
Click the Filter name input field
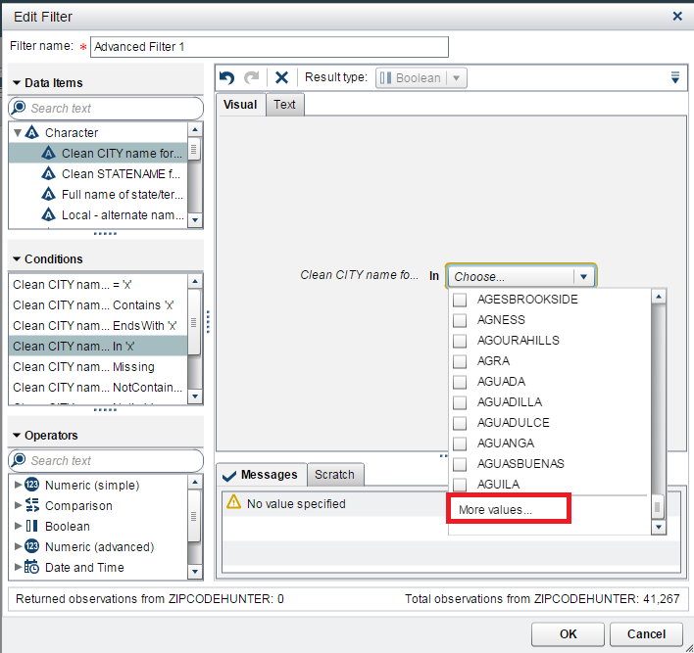coord(269,47)
